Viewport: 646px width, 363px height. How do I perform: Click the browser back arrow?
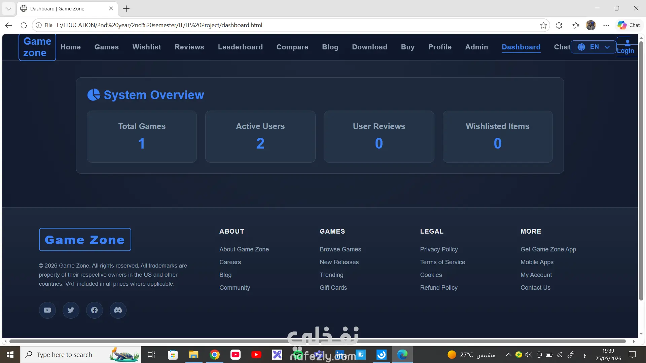[x=8, y=25]
